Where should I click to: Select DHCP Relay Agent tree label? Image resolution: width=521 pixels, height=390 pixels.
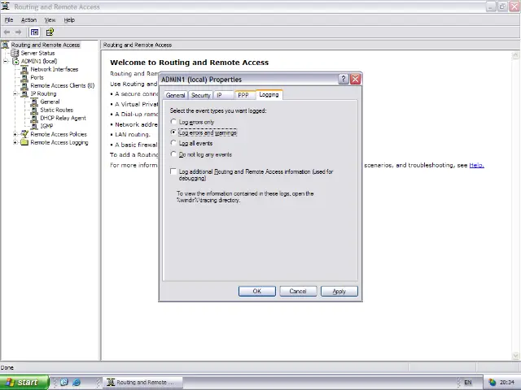click(x=63, y=118)
